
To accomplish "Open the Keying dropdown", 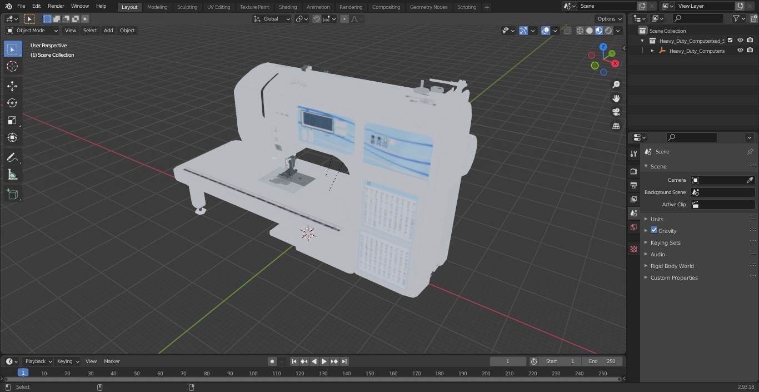I will point(68,361).
